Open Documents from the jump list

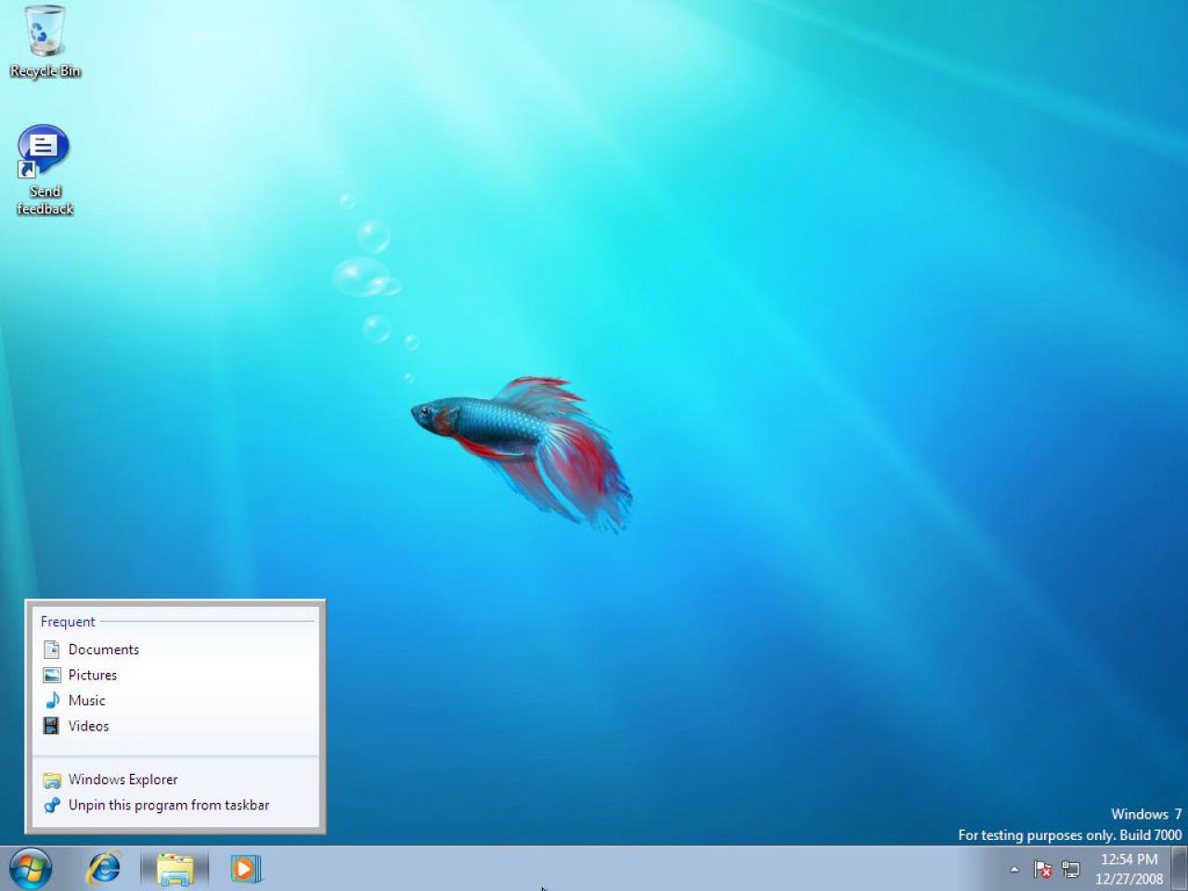176,650
